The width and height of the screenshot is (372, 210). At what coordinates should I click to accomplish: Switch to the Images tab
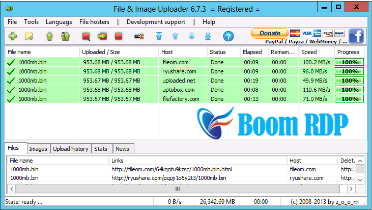tap(38, 149)
